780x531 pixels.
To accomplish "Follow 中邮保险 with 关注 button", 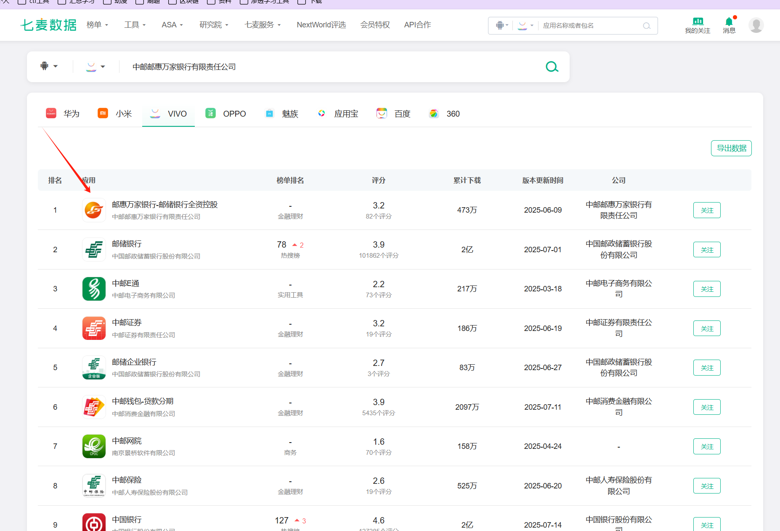I will pos(707,486).
